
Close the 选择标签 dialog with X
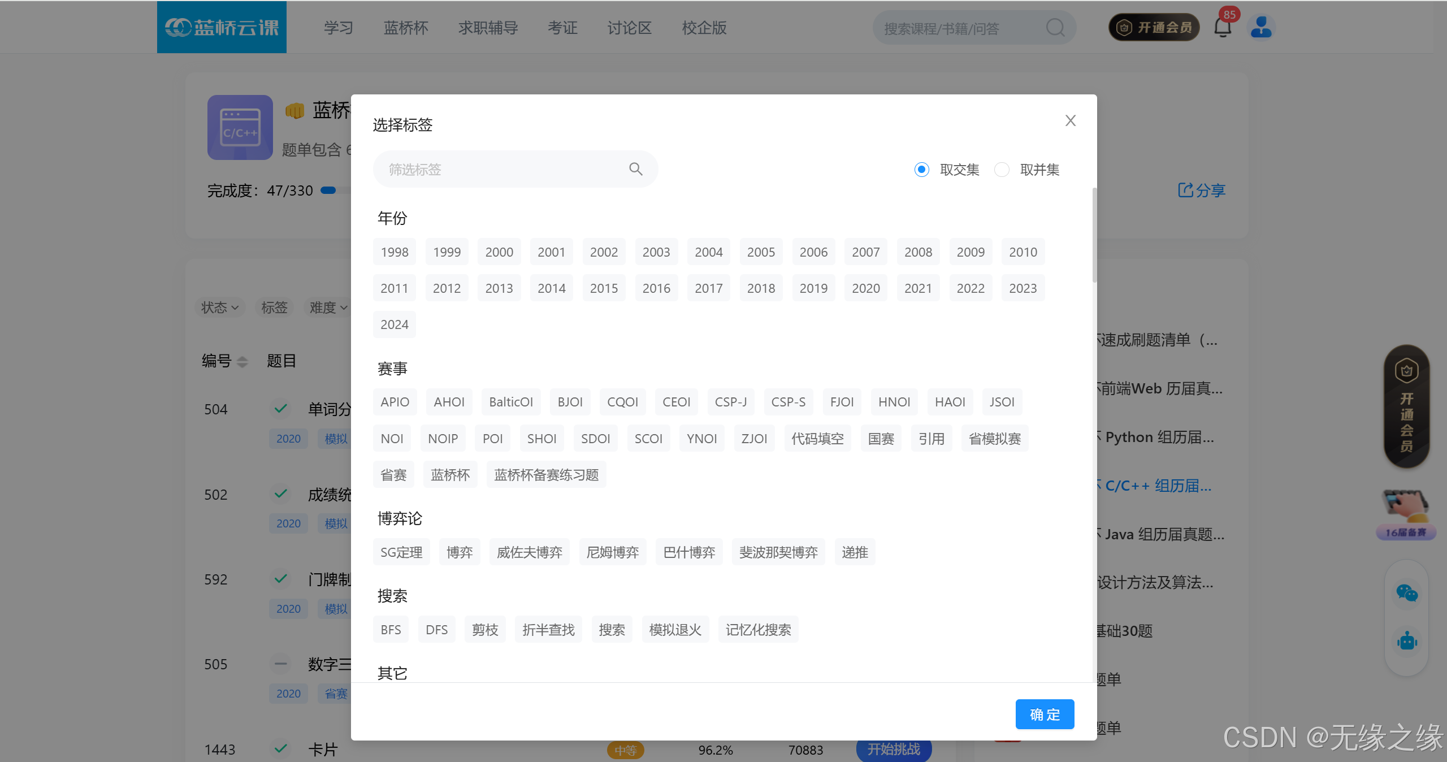coord(1070,120)
